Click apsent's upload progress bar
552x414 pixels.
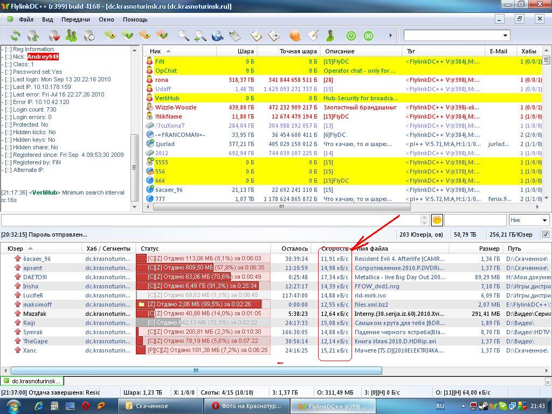pos(203,267)
